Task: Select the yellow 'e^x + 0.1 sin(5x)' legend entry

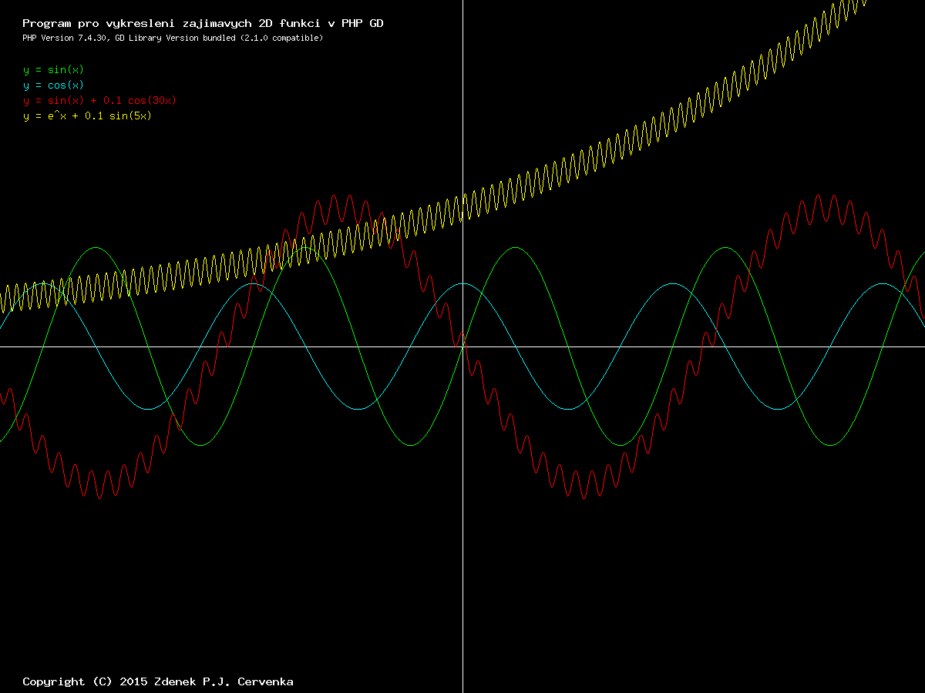Action: tap(87, 116)
